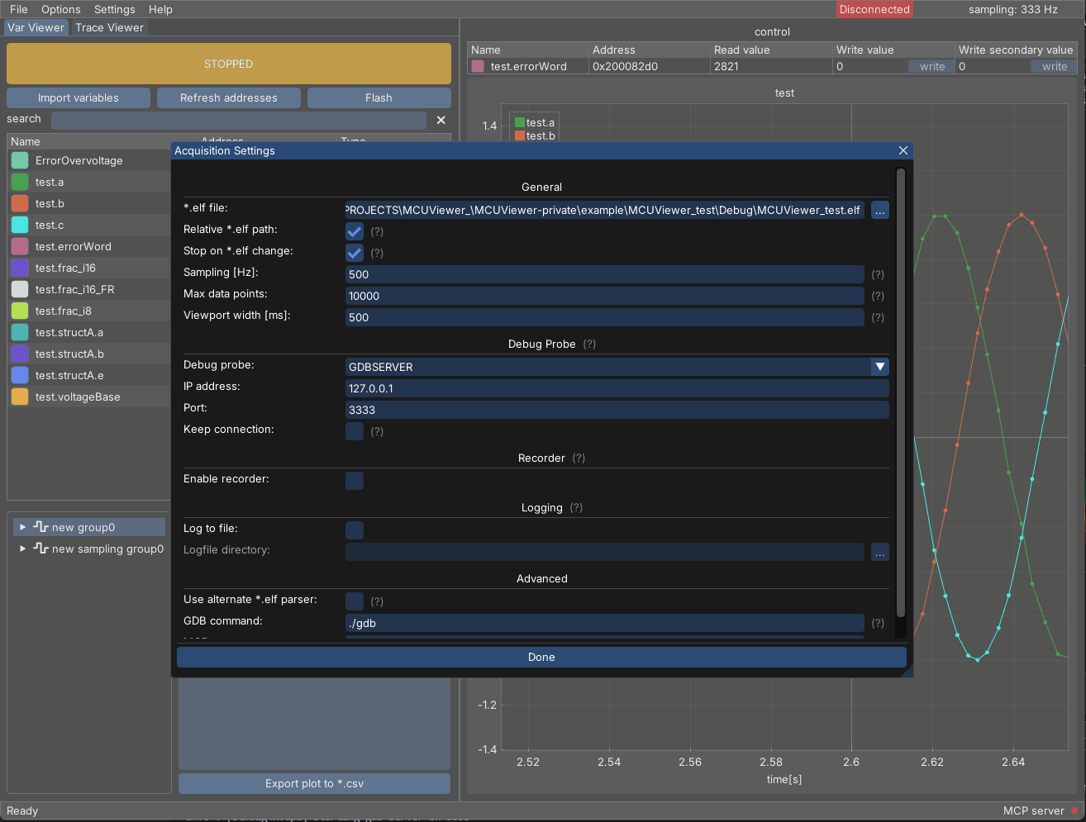Click the Port input field

pyautogui.click(x=617, y=410)
